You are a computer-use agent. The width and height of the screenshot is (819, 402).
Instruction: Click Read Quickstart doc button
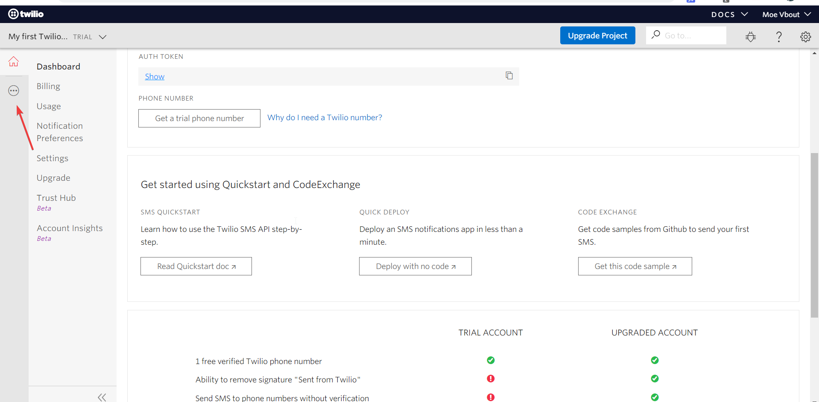pos(196,266)
